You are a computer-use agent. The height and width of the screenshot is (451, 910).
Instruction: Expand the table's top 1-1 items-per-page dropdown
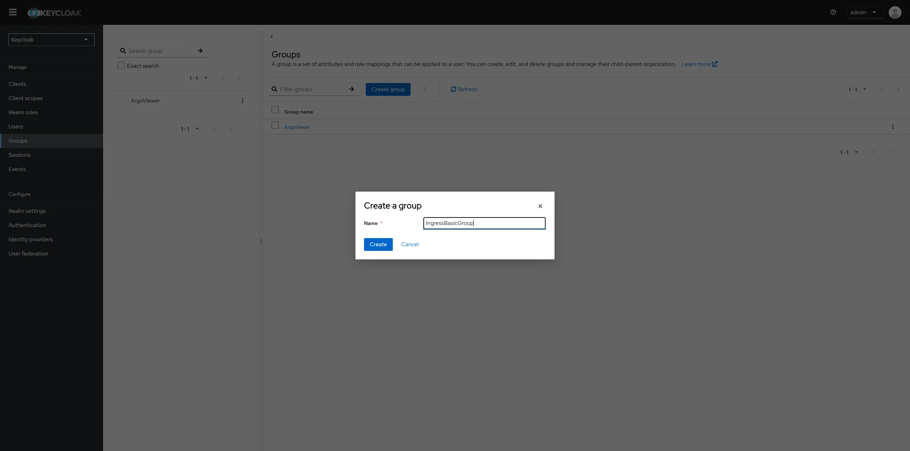coord(857,89)
